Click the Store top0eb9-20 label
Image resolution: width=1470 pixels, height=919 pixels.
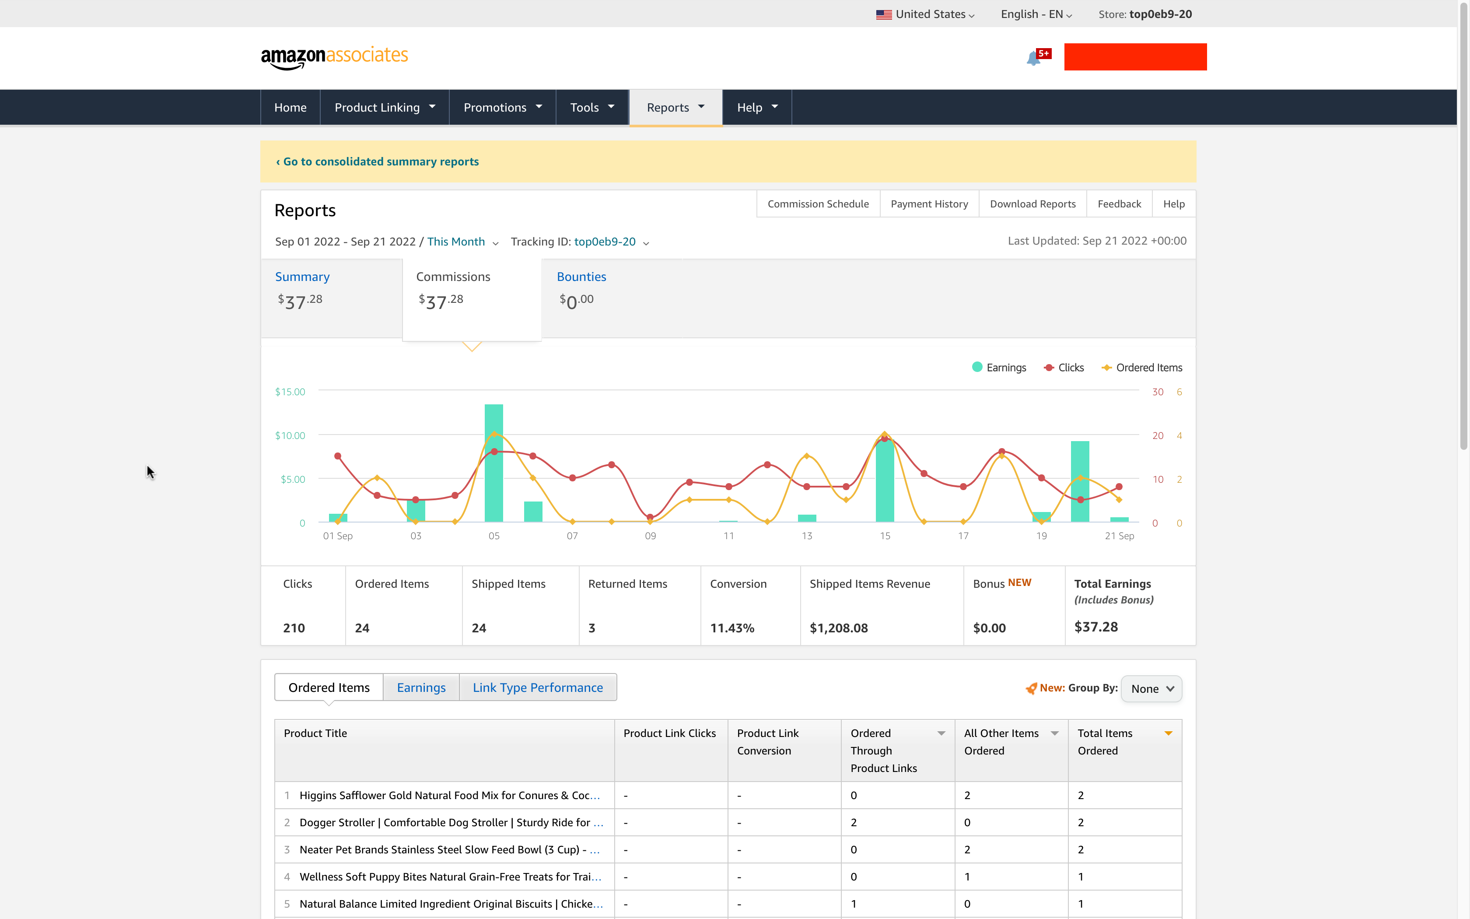tap(1145, 14)
